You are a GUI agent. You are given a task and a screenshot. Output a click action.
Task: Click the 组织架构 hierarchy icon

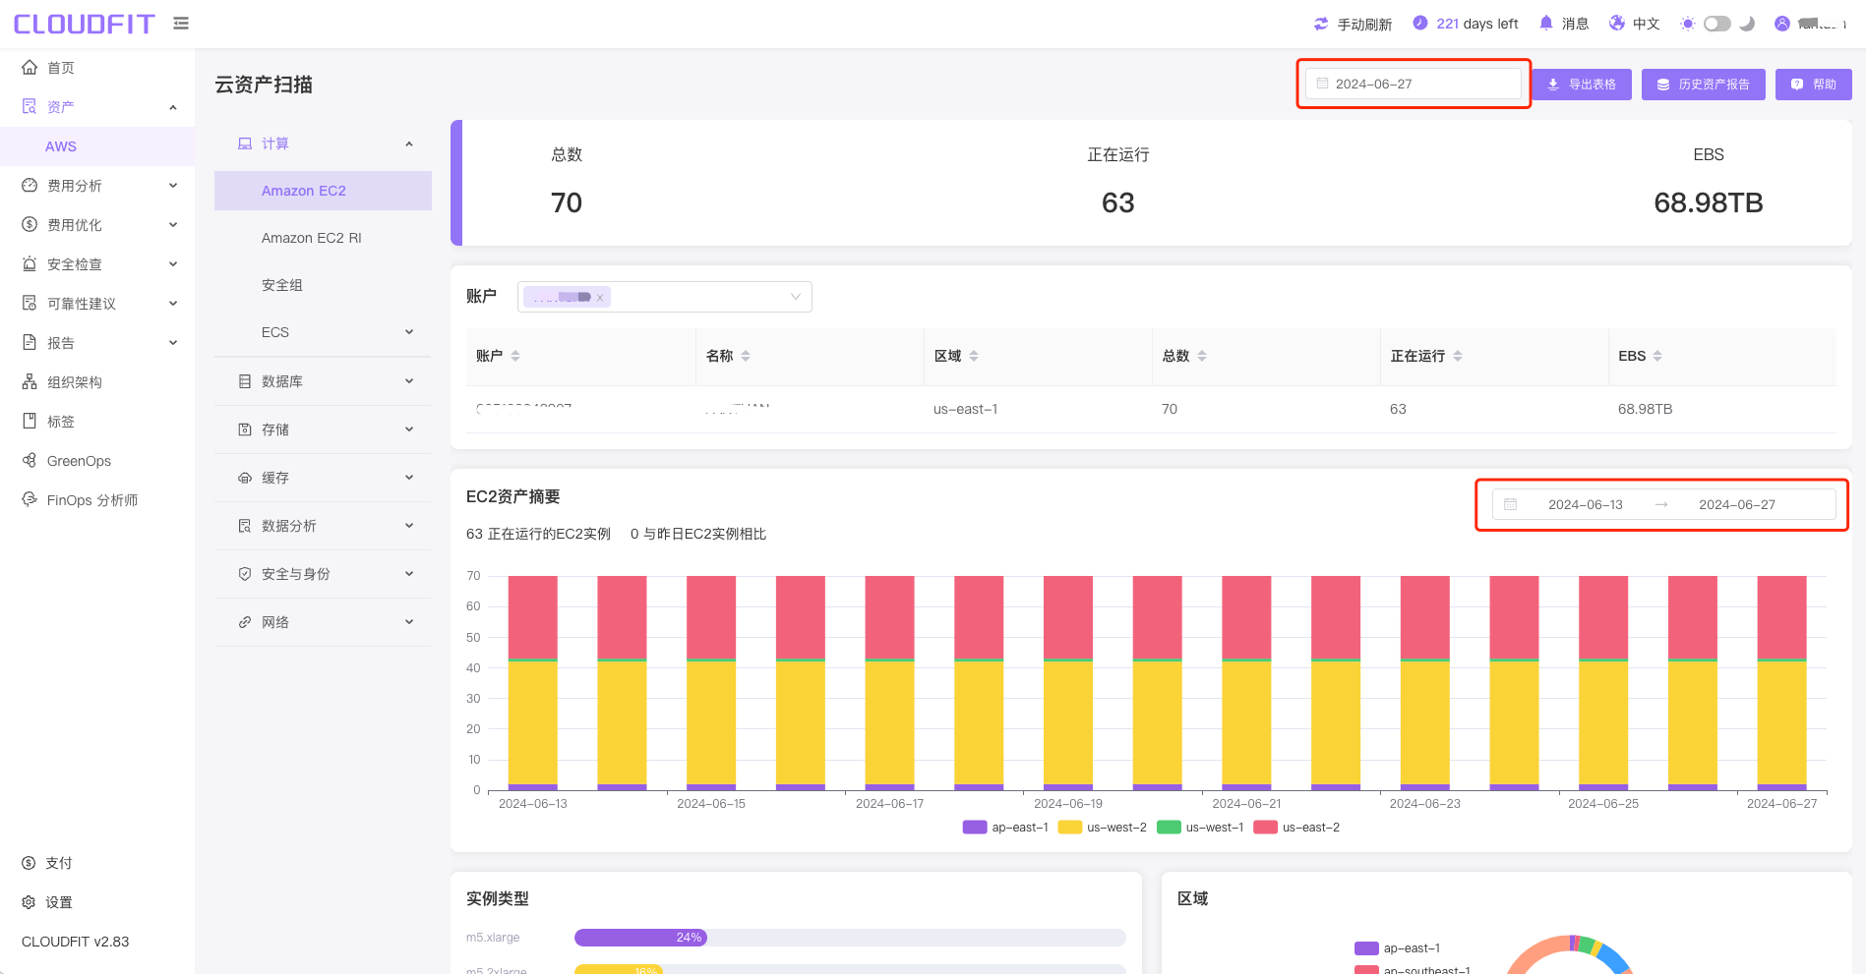click(x=30, y=381)
